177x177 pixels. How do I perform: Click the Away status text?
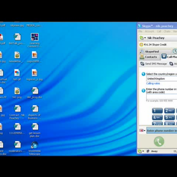pyautogui.click(x=154, y=151)
